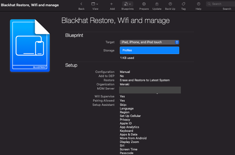Click the blueprint title heading text
The image size is (235, 155).
116,21
